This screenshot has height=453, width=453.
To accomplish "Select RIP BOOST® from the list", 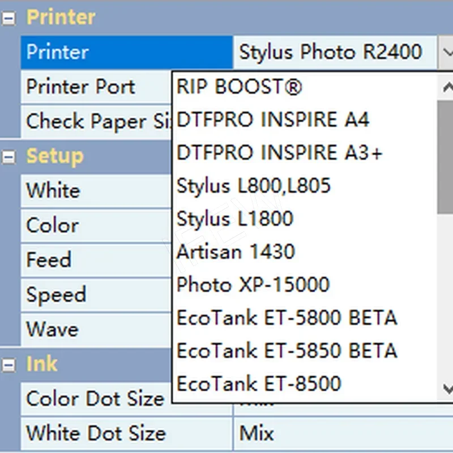I will (240, 87).
